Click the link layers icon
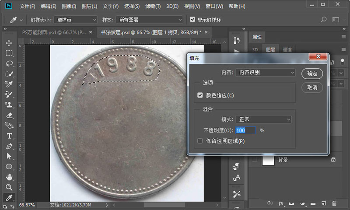 point(270,203)
